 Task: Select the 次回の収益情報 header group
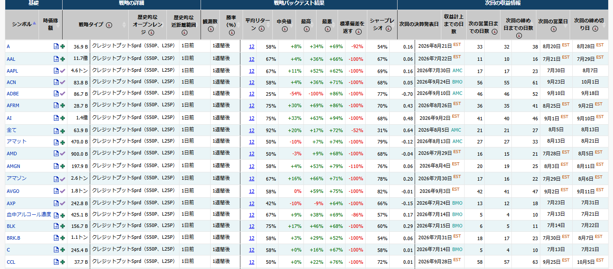(x=503, y=3)
